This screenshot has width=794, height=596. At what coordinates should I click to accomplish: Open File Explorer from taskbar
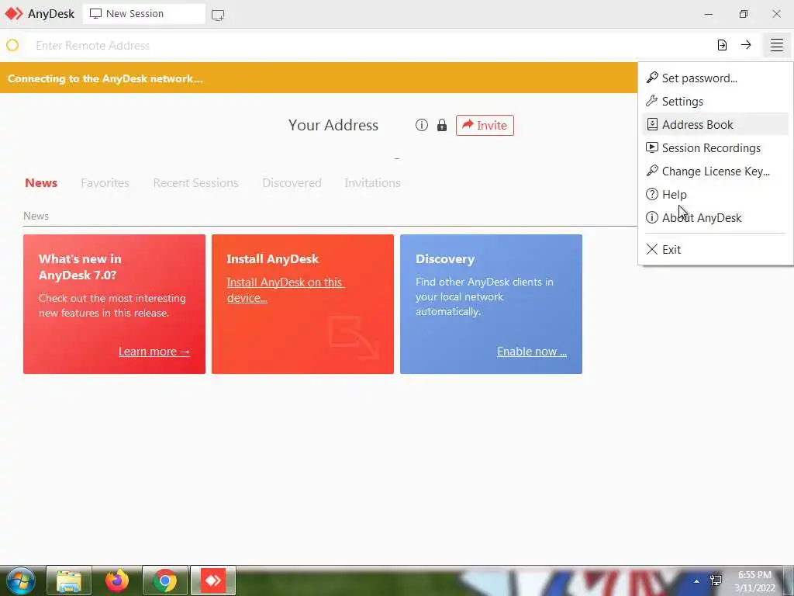(69, 580)
